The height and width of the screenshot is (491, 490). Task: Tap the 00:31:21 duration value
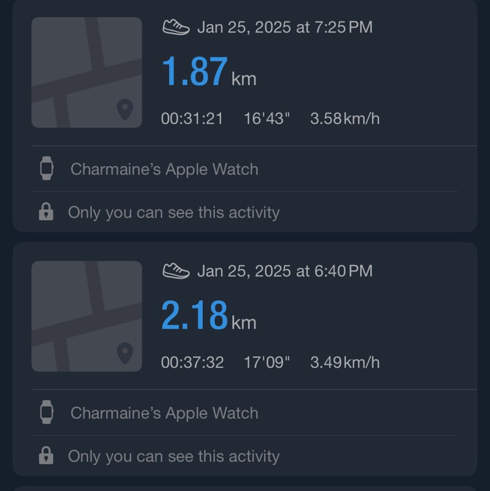point(192,118)
